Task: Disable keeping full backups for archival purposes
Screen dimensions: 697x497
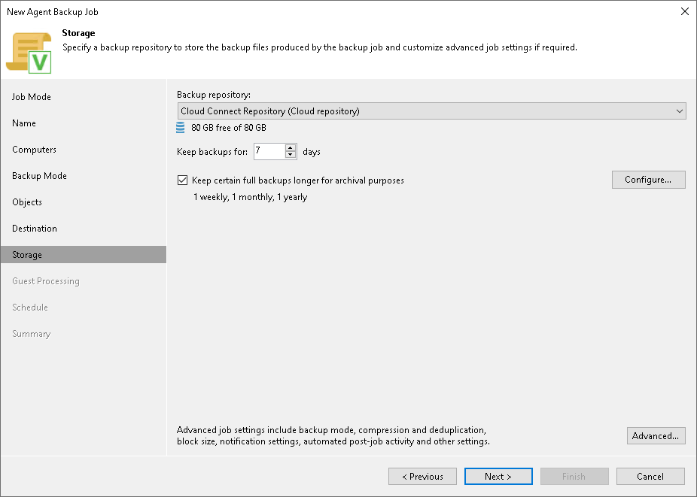Action: click(182, 180)
